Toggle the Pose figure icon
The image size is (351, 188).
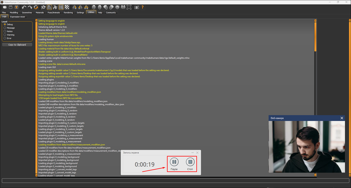pos(55,8)
